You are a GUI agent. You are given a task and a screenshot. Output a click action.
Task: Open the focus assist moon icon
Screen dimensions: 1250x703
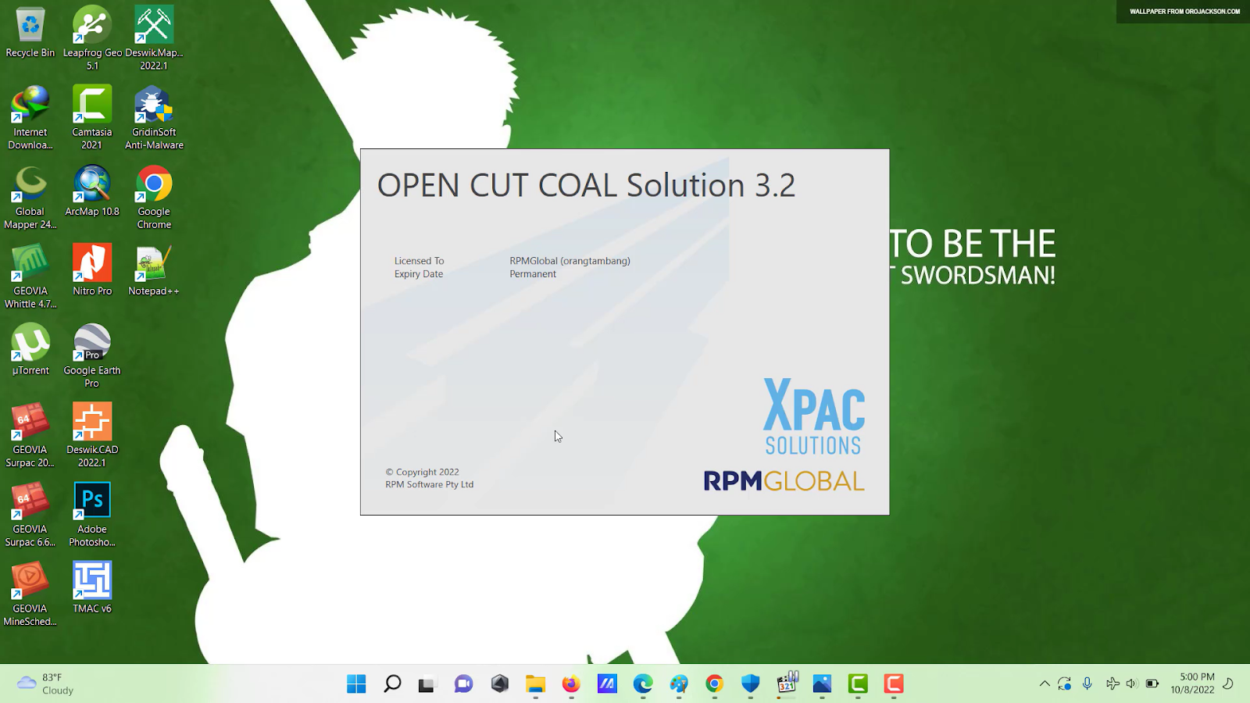pyautogui.click(x=1227, y=684)
